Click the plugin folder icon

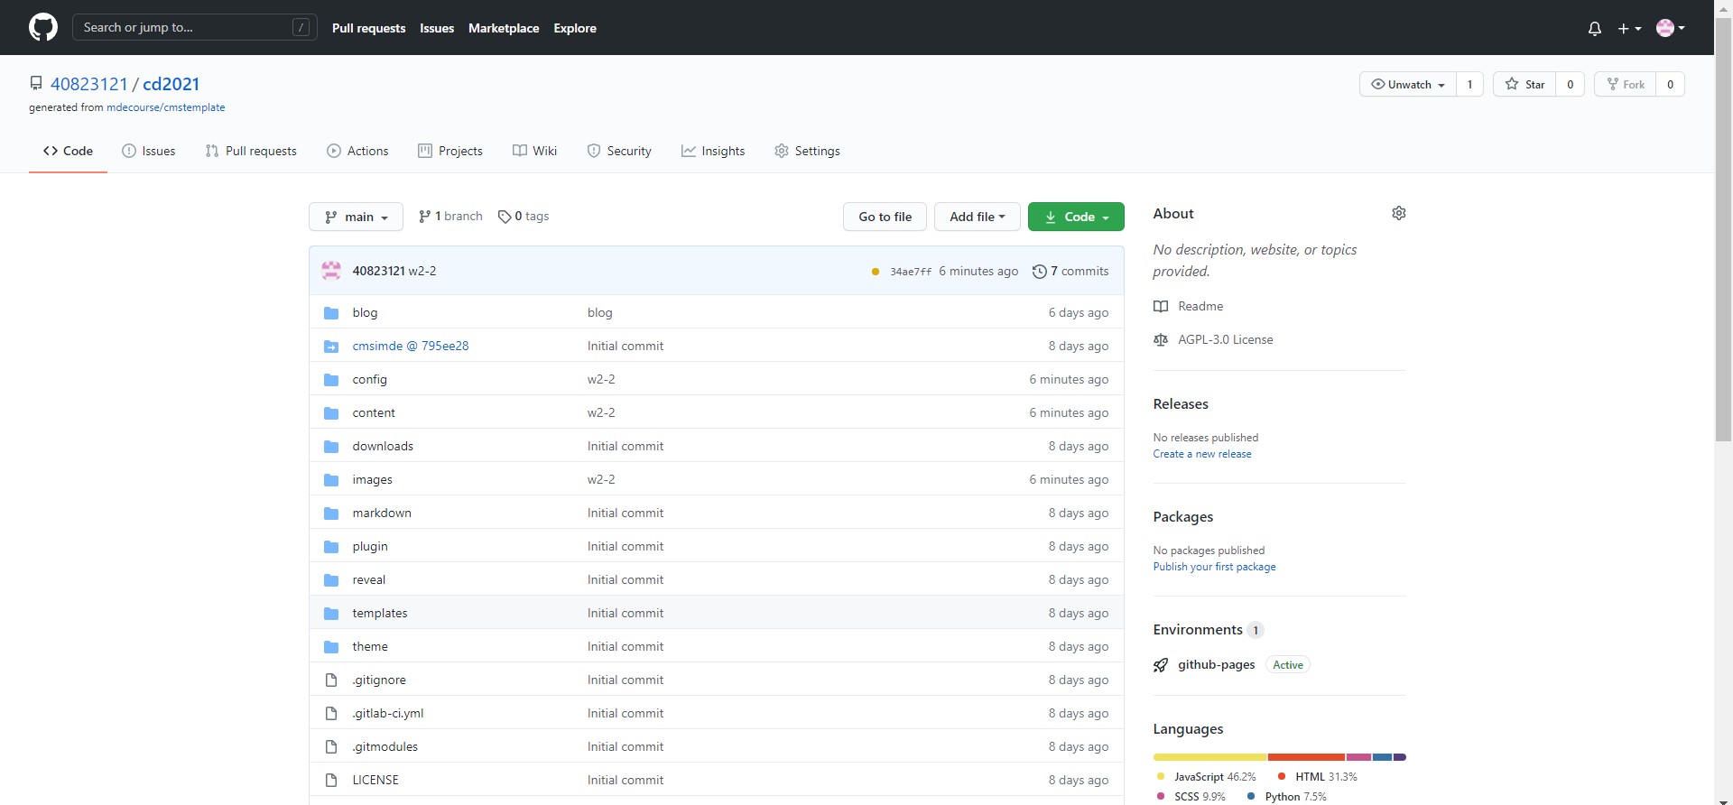pos(331,546)
